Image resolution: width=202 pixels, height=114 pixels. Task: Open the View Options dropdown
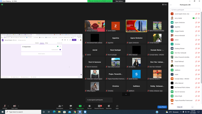pos(120,1)
